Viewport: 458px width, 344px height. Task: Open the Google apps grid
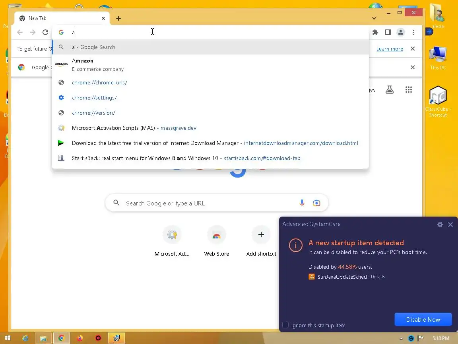pyautogui.click(x=409, y=90)
